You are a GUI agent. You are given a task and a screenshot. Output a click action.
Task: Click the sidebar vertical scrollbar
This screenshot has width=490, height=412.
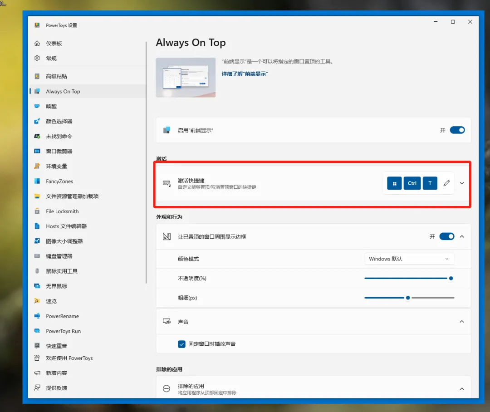(x=146, y=162)
